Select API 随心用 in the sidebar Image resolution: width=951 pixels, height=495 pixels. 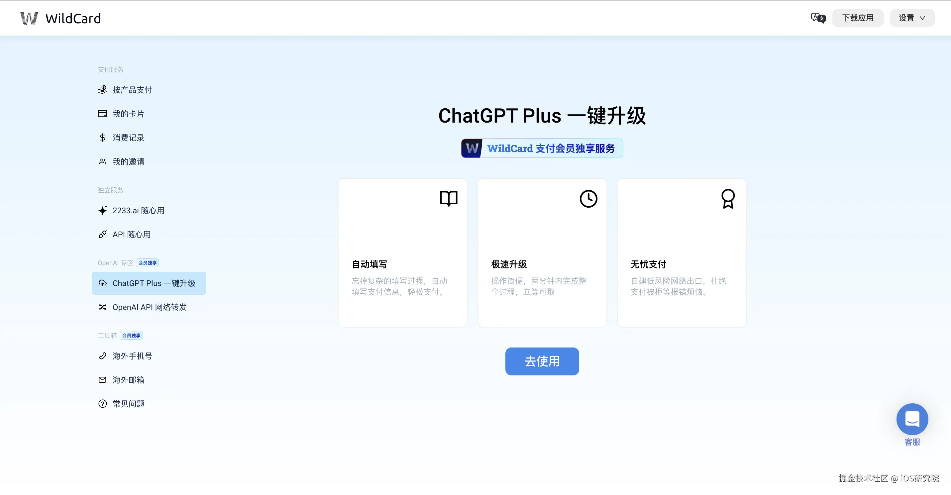pyautogui.click(x=132, y=235)
